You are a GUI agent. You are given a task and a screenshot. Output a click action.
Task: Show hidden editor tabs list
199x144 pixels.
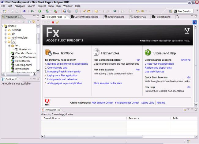coord(178,17)
